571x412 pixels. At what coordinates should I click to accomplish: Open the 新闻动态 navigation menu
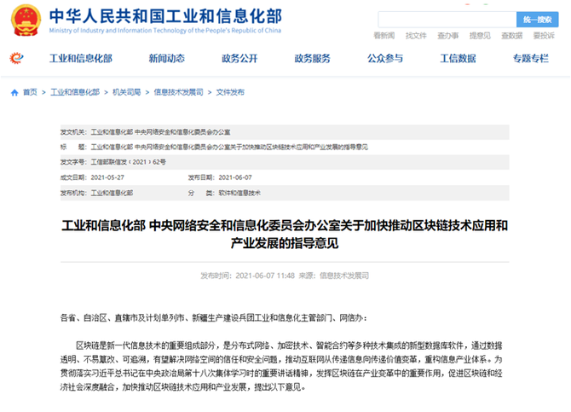(x=165, y=59)
